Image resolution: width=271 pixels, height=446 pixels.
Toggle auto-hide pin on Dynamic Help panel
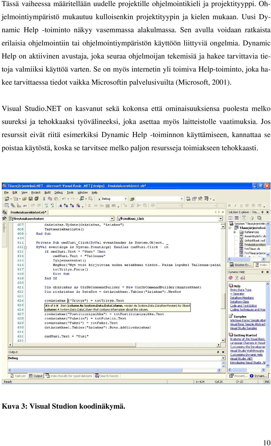pyautogui.click(x=262, y=272)
